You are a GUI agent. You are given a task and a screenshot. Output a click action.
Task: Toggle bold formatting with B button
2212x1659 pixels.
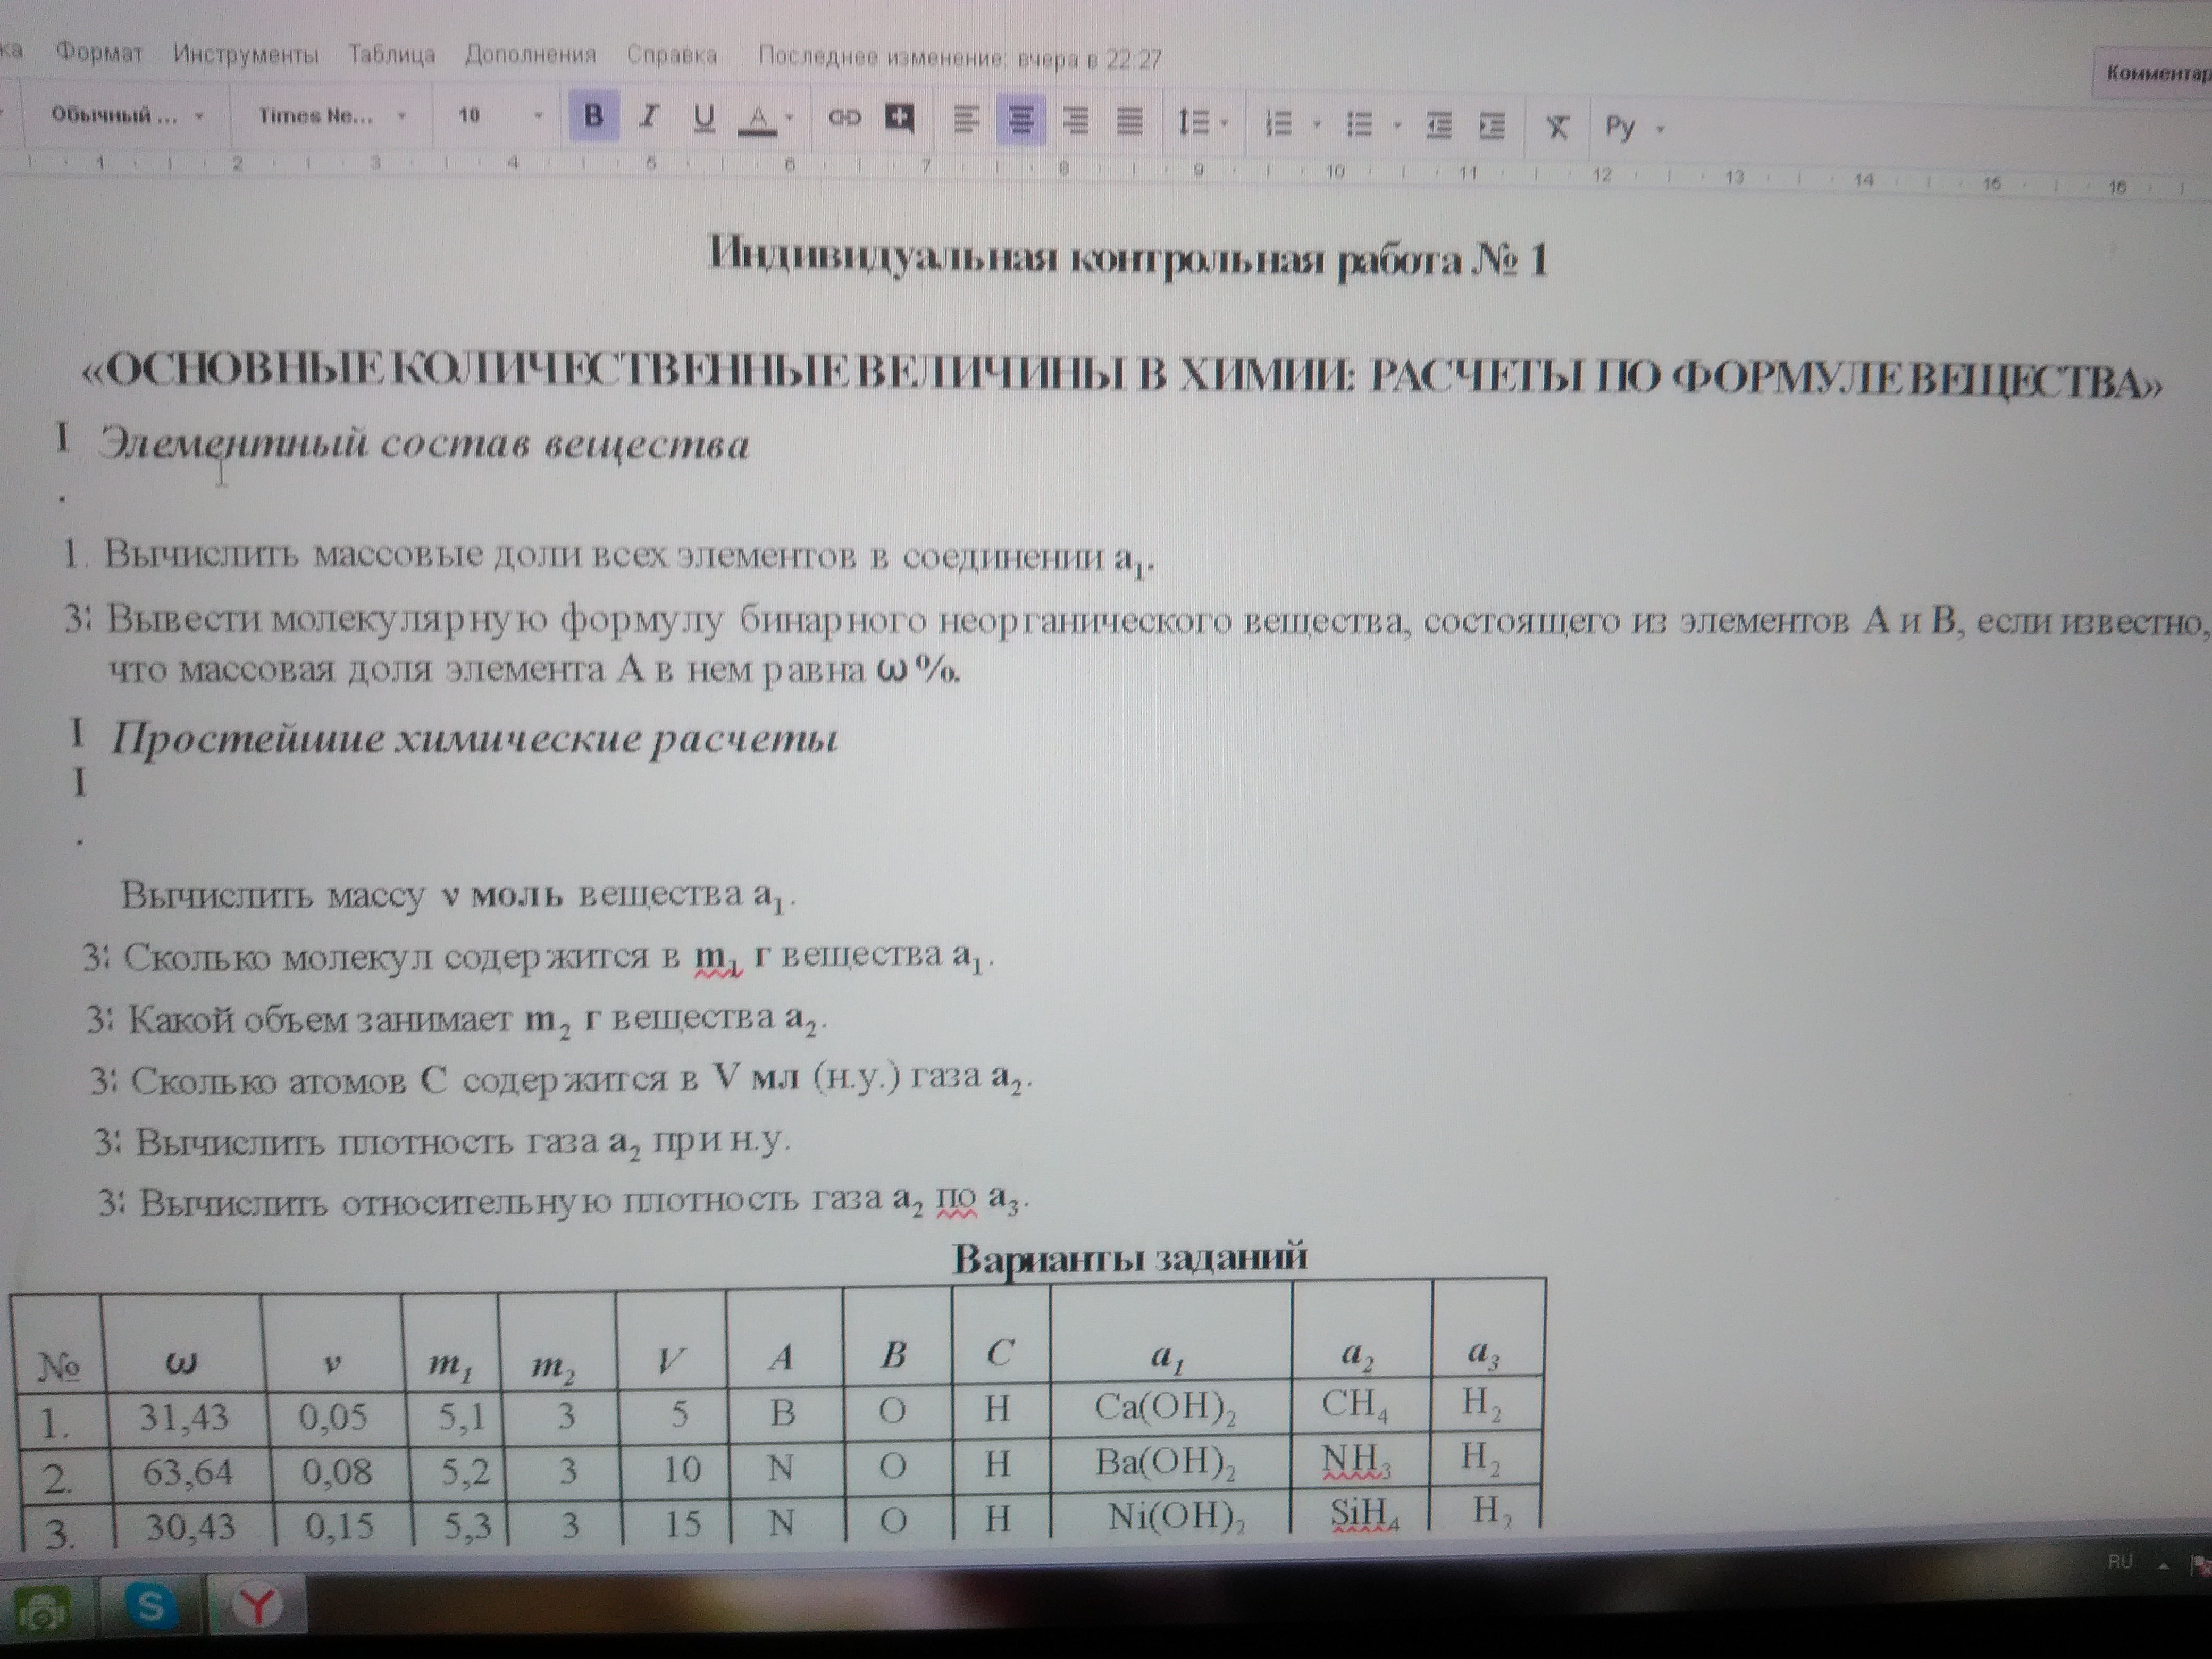[593, 116]
